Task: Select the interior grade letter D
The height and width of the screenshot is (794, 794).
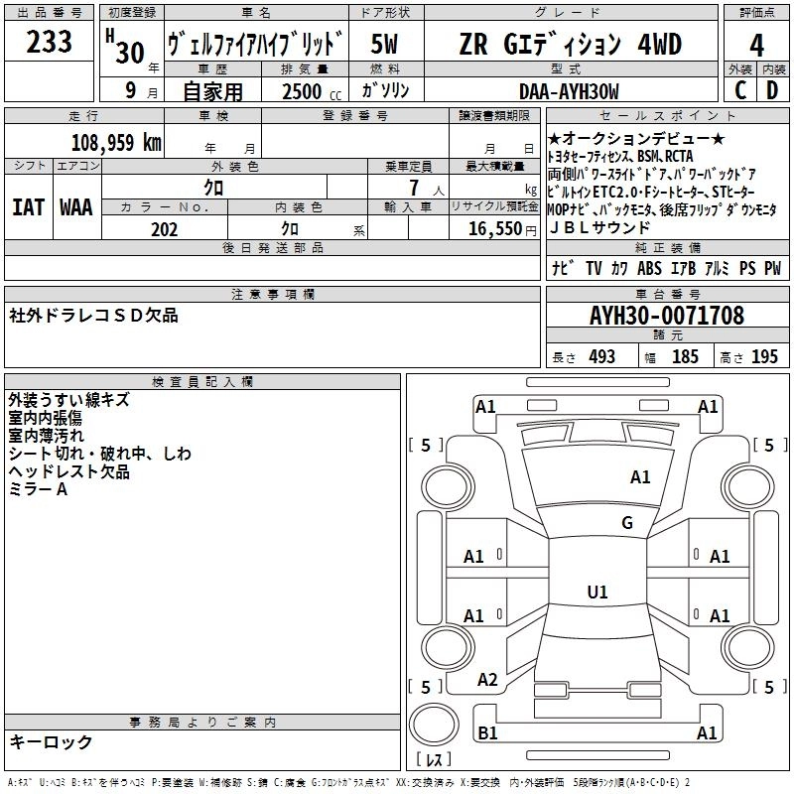Action: coord(772,90)
